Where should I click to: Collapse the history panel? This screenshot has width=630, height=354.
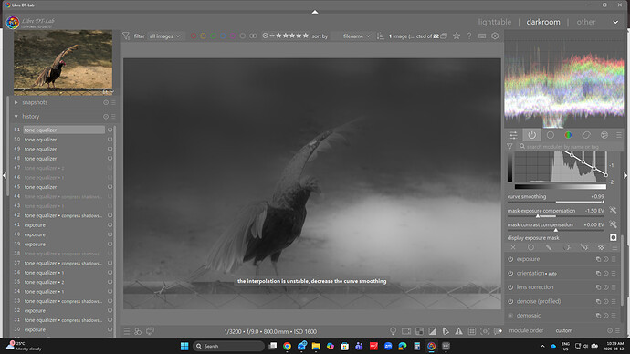pyautogui.click(x=16, y=117)
